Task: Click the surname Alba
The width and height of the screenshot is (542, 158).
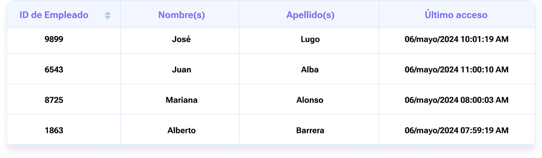Action: coord(310,69)
